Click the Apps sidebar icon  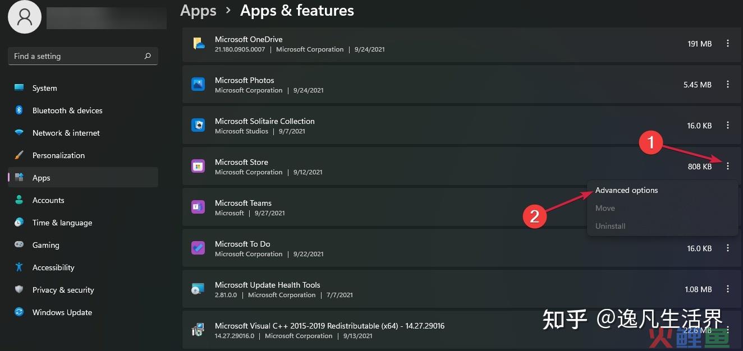click(x=20, y=178)
